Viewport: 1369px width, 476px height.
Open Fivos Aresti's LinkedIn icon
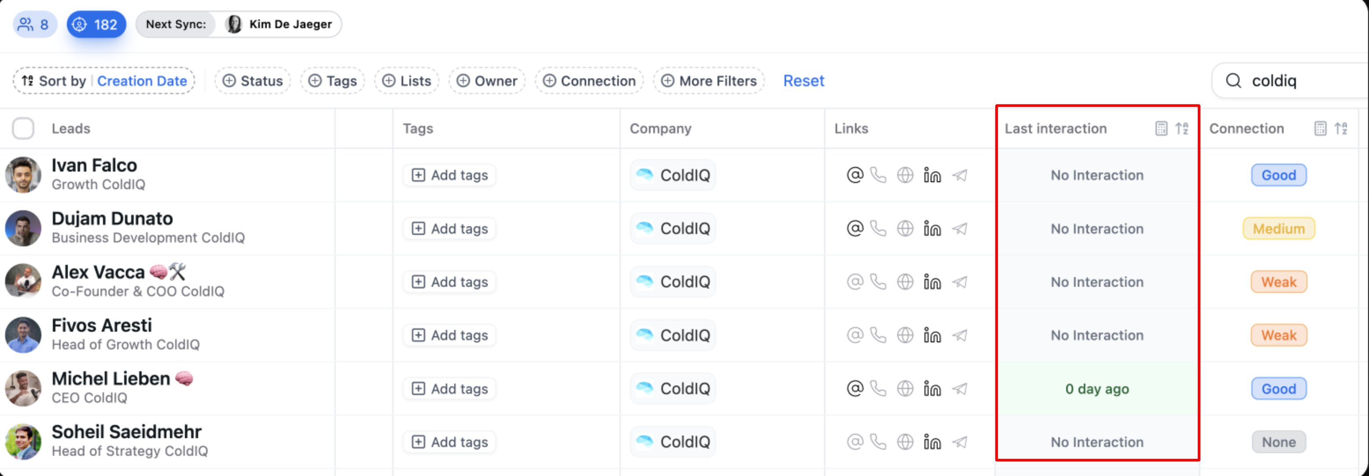[x=932, y=335]
